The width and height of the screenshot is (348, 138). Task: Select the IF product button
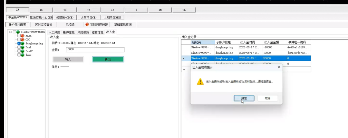pyautogui.click(x=17, y=10)
